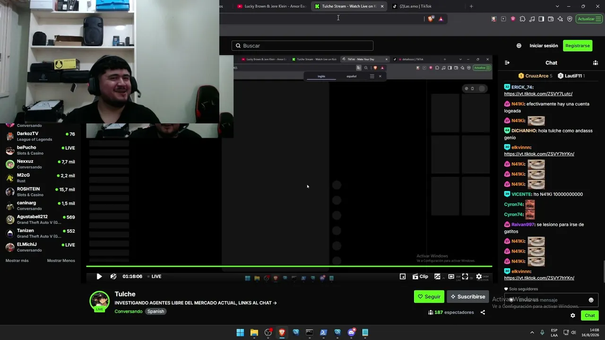The width and height of the screenshot is (605, 340).
Task: Send message with Chat button
Action: point(590,315)
